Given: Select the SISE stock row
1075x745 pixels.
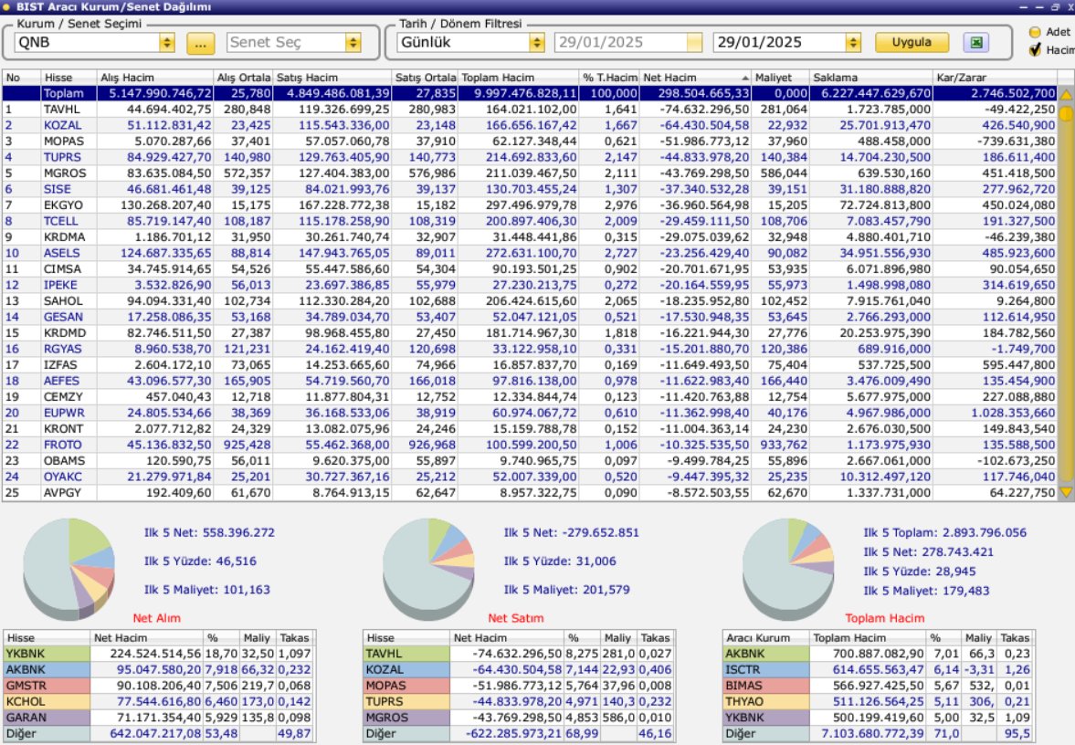Looking at the screenshot, I should [529, 189].
